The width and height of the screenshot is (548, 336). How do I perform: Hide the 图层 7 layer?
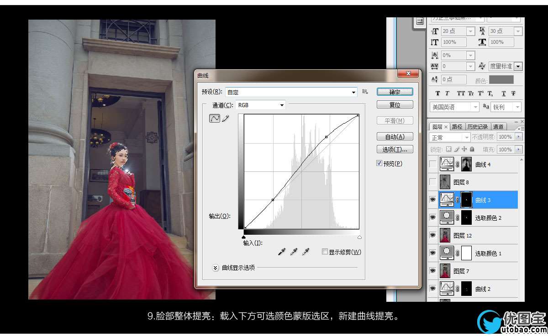pos(433,271)
